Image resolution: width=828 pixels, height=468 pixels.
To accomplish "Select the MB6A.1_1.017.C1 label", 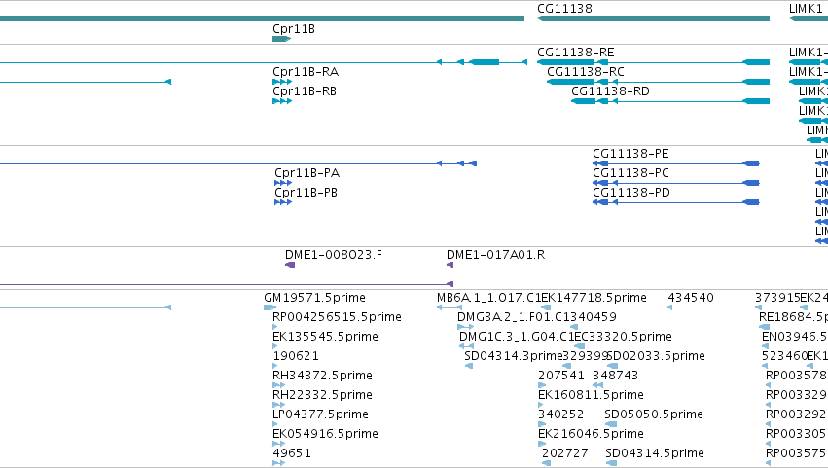I will [488, 298].
